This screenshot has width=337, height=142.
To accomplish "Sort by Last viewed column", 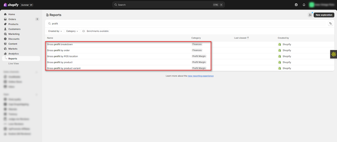I will tap(242, 38).
